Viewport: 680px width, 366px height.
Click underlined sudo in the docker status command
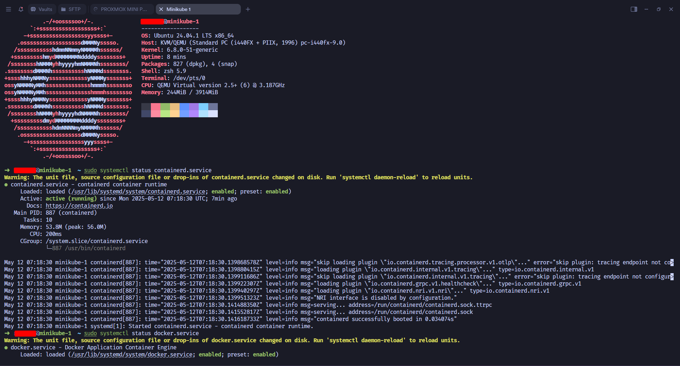coord(90,333)
